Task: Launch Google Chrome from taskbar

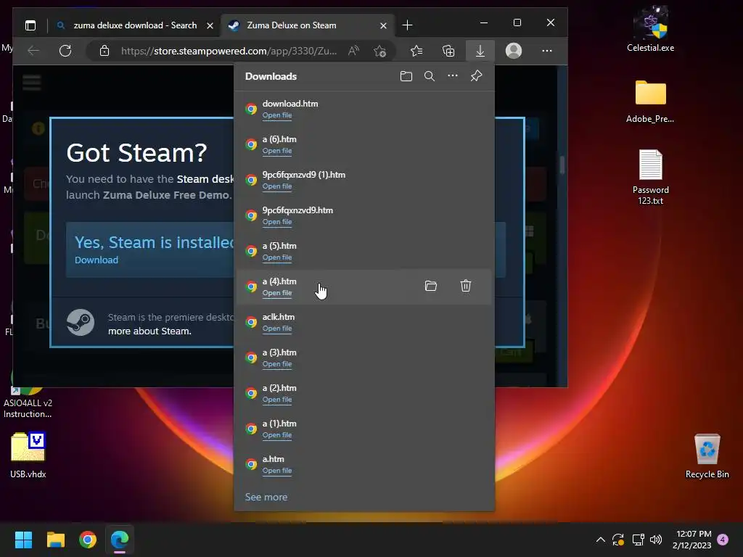Action: click(x=88, y=540)
